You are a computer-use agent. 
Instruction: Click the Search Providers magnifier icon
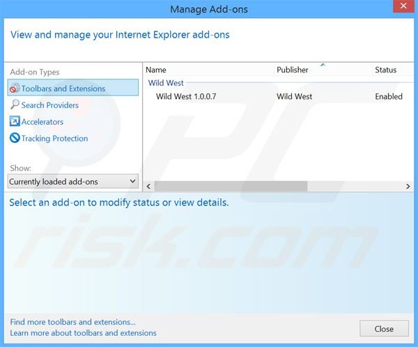15,105
